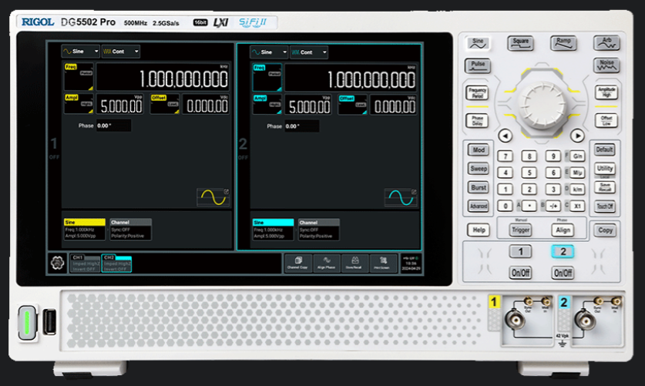This screenshot has height=386, width=645.
Task: Open the yellow Sine info tab for channel 1
Action: click(x=84, y=229)
